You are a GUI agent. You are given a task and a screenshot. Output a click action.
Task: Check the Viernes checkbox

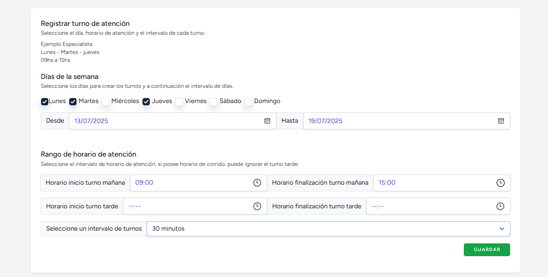(x=179, y=102)
